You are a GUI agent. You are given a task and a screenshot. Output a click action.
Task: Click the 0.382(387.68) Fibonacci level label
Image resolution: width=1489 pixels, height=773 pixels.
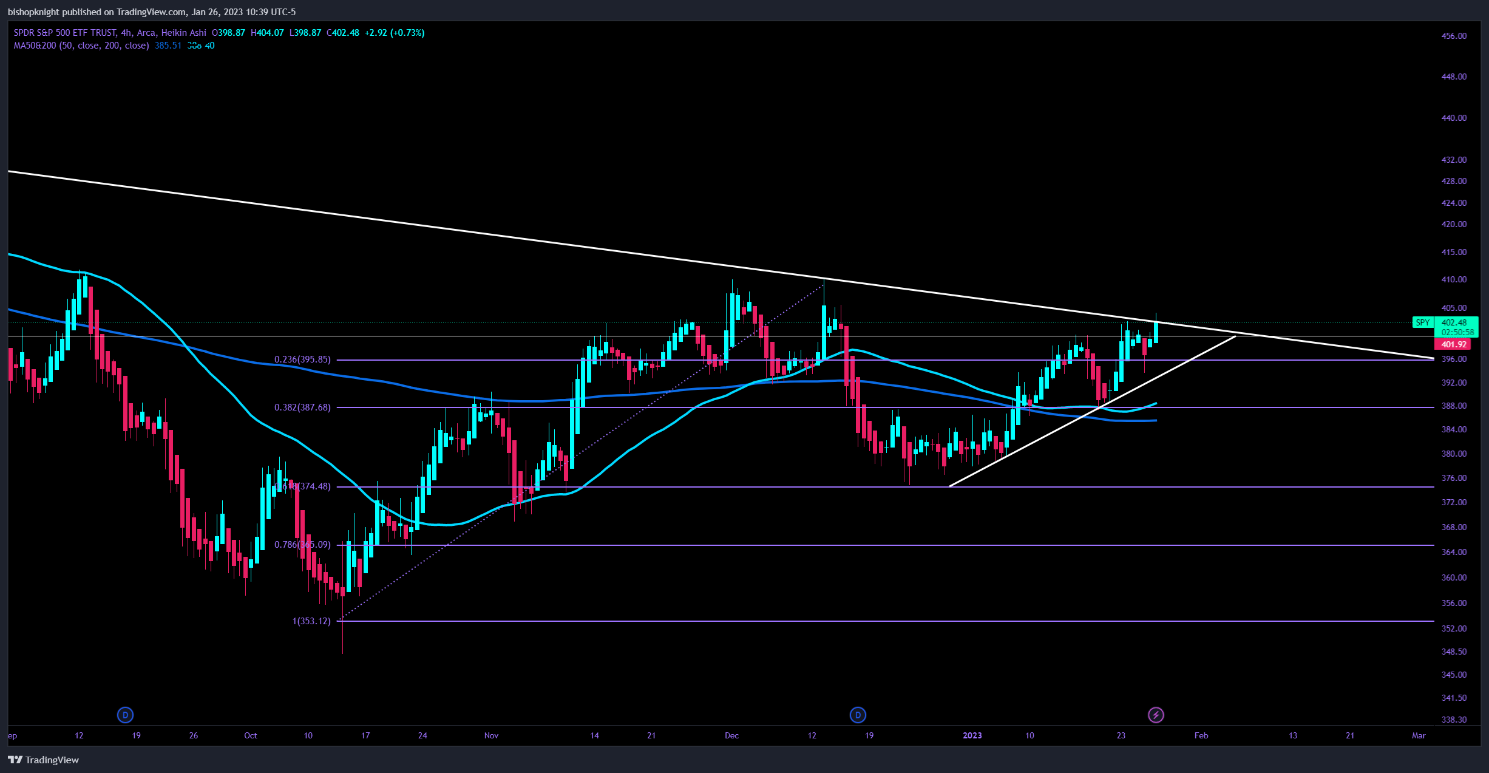tap(302, 407)
